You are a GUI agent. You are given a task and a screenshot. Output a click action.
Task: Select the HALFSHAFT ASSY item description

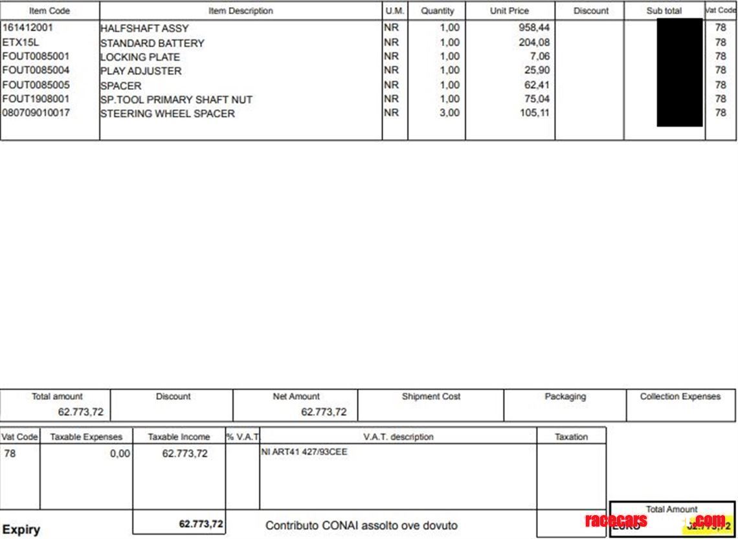pos(144,28)
